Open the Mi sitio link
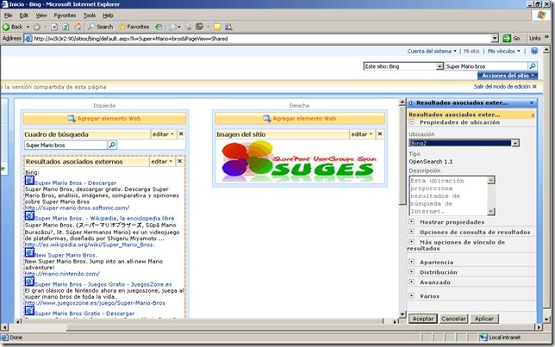The image size is (555, 347). coord(471,52)
